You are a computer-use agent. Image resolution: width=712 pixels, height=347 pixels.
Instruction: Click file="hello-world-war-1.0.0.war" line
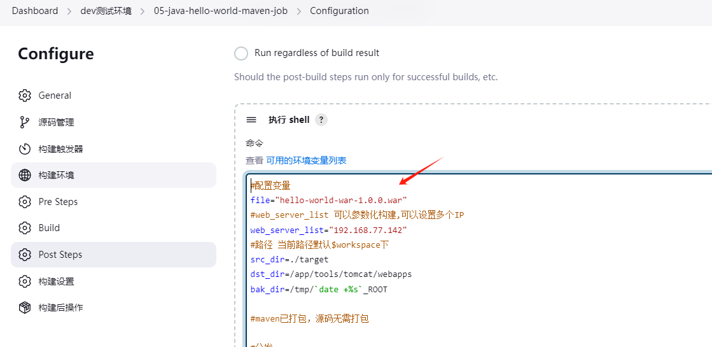329,200
